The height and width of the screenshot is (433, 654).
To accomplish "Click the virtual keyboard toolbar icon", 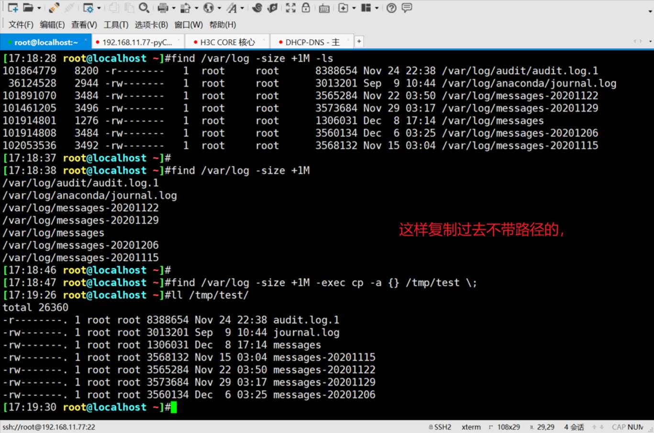I will point(324,8).
